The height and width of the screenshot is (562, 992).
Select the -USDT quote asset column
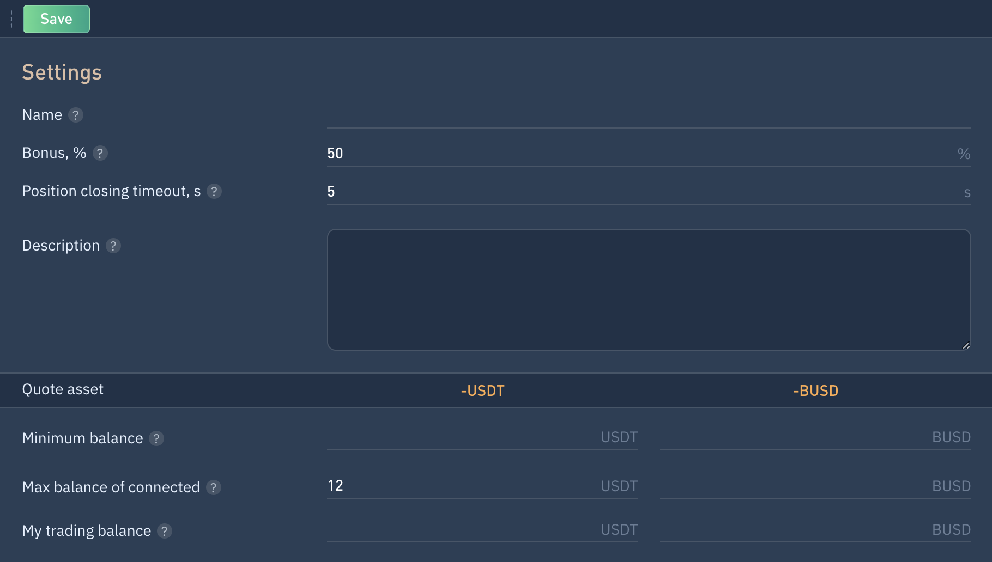[482, 390]
